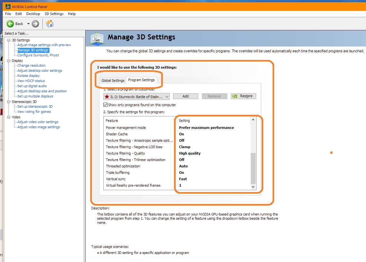
Task: Click the Remove button
Action: point(214,96)
